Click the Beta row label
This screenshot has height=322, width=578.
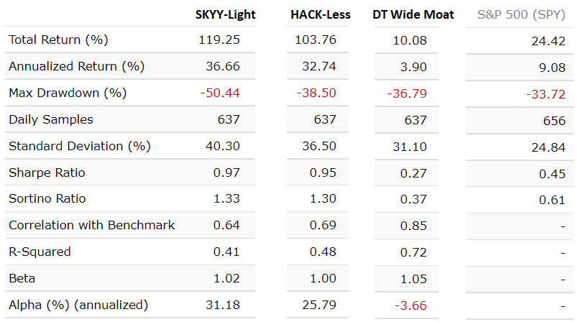[22, 278]
